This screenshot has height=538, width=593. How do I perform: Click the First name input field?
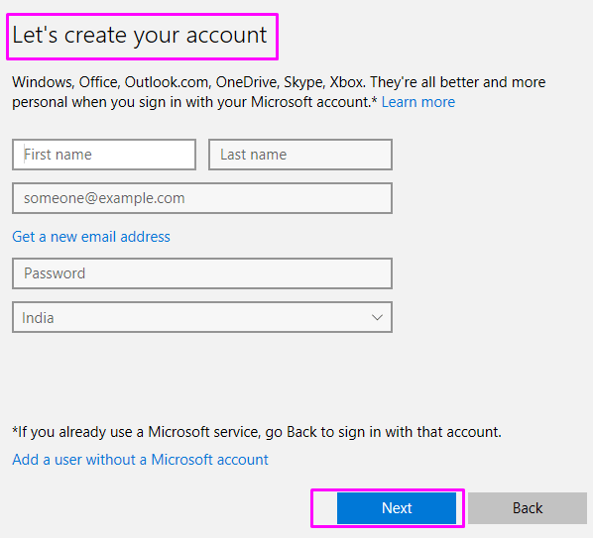tap(104, 155)
